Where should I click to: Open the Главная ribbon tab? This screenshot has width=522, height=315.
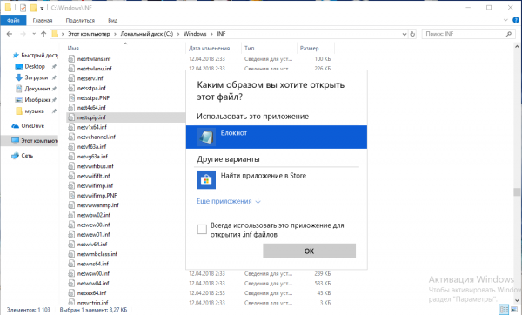coord(43,20)
